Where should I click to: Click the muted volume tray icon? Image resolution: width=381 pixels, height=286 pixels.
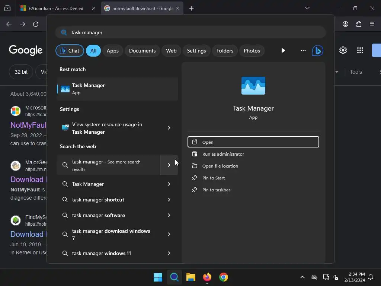pyautogui.click(x=336, y=277)
